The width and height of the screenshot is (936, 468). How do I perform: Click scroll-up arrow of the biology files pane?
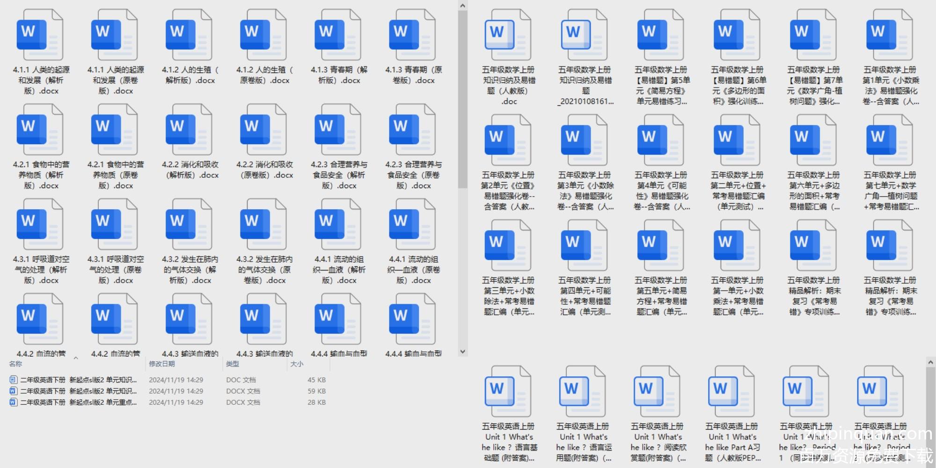462,6
